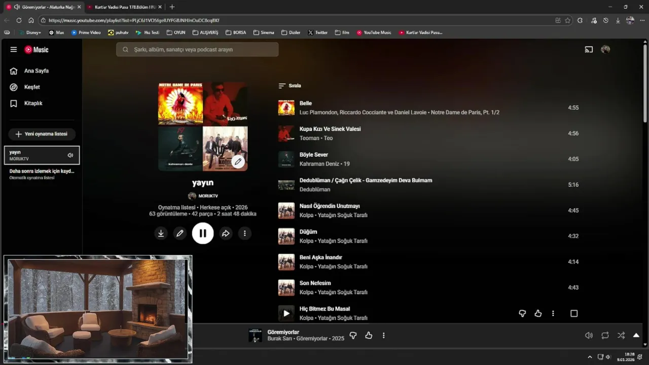Download the yayın playlist
Image resolution: width=649 pixels, height=365 pixels.
pyautogui.click(x=161, y=233)
